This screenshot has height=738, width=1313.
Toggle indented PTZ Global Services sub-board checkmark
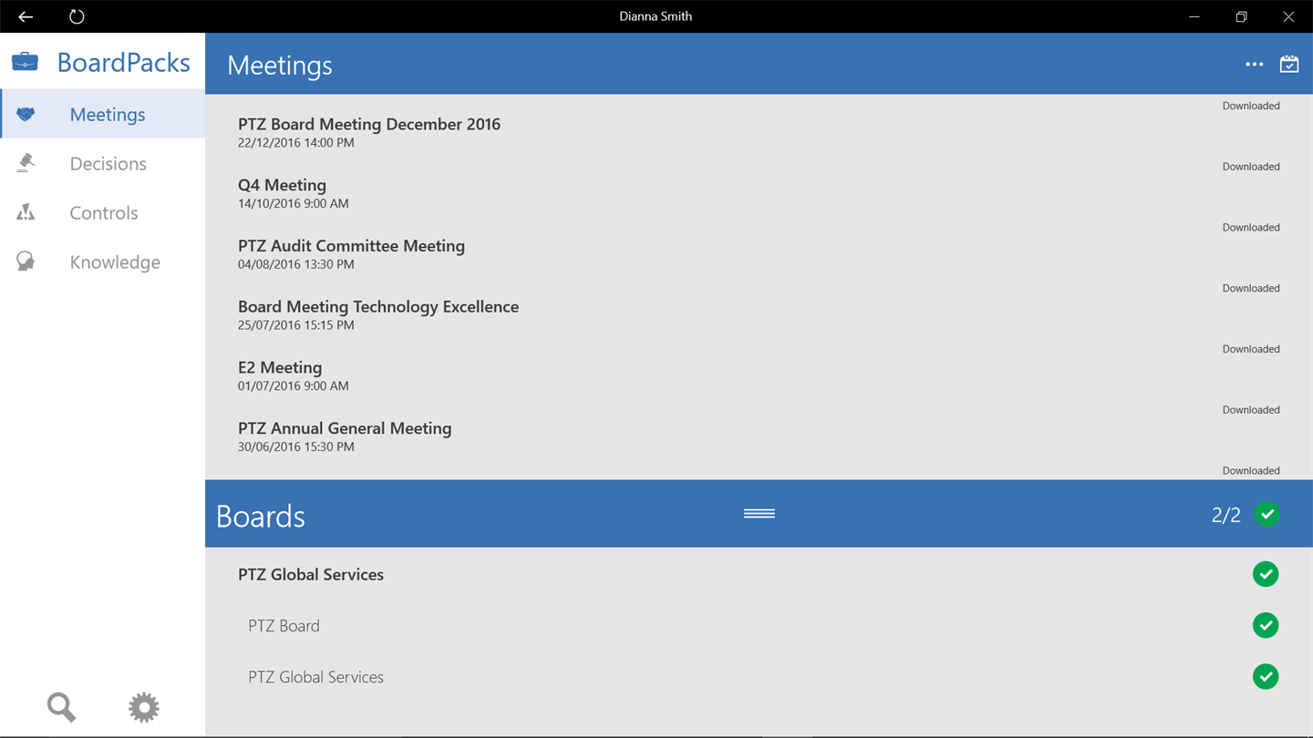[1266, 676]
